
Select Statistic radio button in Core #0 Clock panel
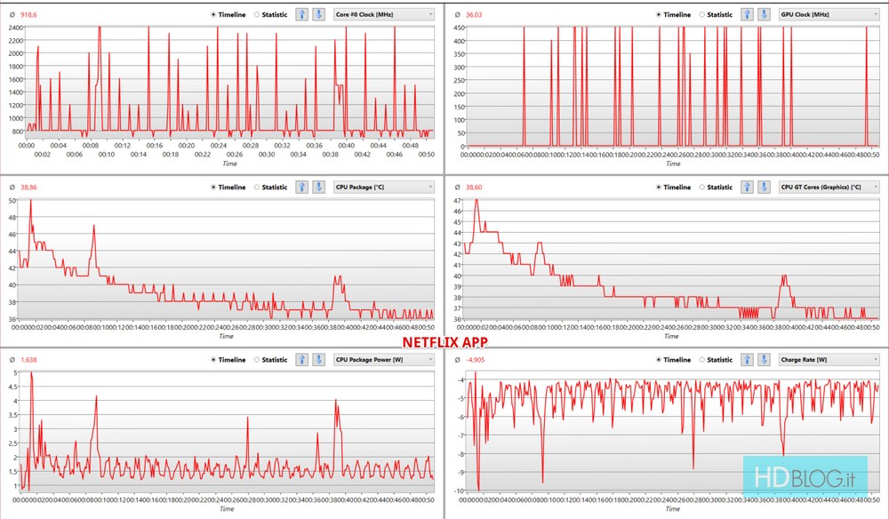(x=258, y=14)
